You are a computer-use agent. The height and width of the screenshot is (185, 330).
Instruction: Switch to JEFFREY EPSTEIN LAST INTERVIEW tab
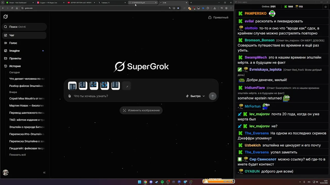click(x=81, y=3)
